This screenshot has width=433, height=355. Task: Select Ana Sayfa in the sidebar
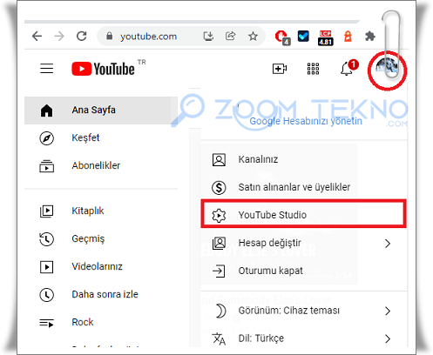click(x=101, y=111)
